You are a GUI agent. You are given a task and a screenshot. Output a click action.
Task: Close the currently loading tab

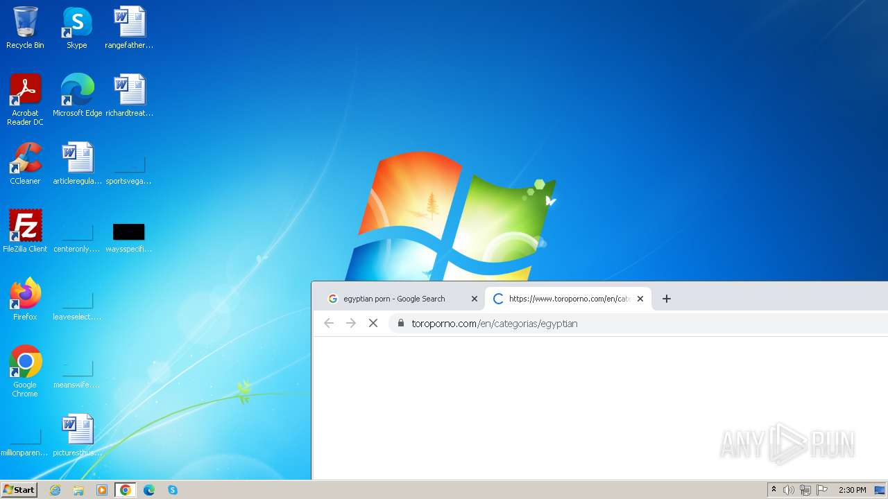click(640, 299)
